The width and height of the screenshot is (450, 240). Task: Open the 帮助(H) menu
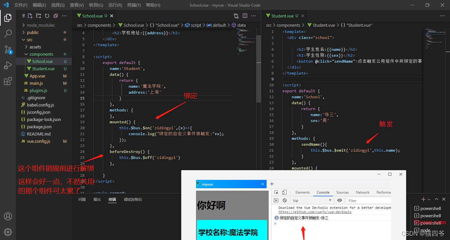pyautogui.click(x=153, y=5)
